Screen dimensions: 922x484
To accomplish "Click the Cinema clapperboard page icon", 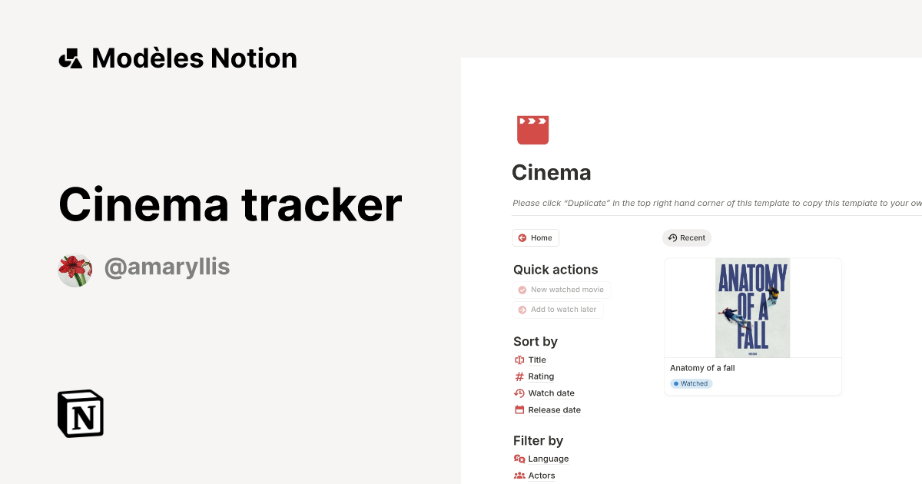I will pyautogui.click(x=532, y=129).
